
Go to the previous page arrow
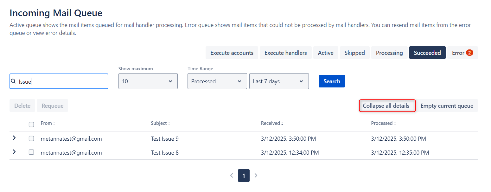pyautogui.click(x=232, y=176)
